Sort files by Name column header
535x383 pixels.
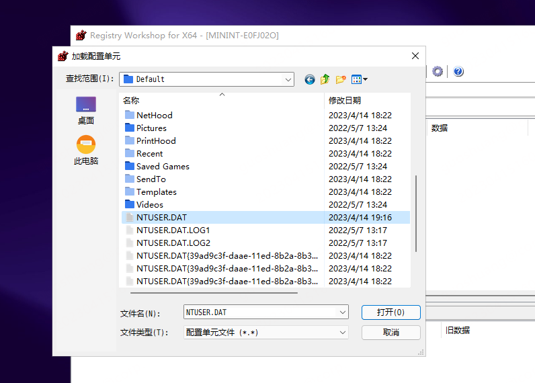pos(131,100)
